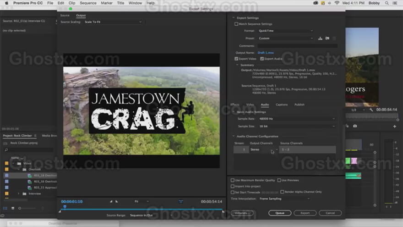Click the Metadata button

coord(242,213)
